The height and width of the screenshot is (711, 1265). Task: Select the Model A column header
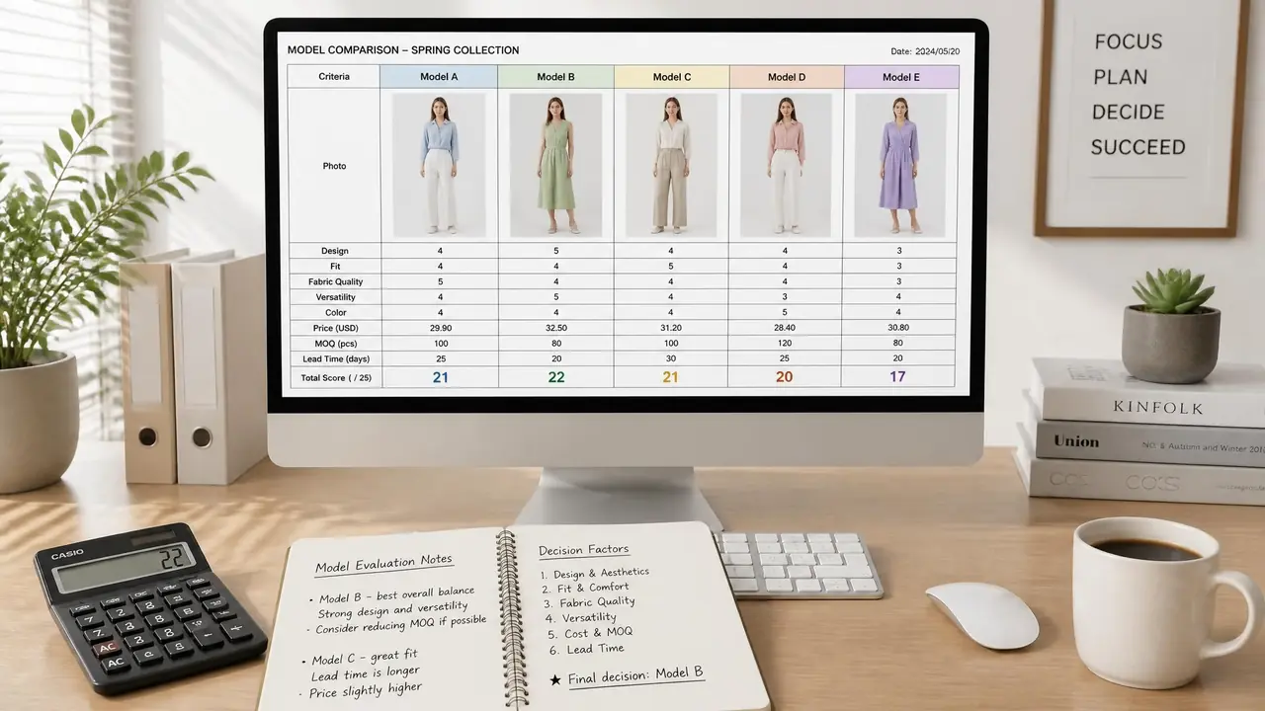click(x=439, y=77)
